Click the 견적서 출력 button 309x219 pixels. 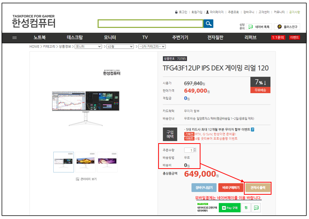pyautogui.click(x=258, y=188)
